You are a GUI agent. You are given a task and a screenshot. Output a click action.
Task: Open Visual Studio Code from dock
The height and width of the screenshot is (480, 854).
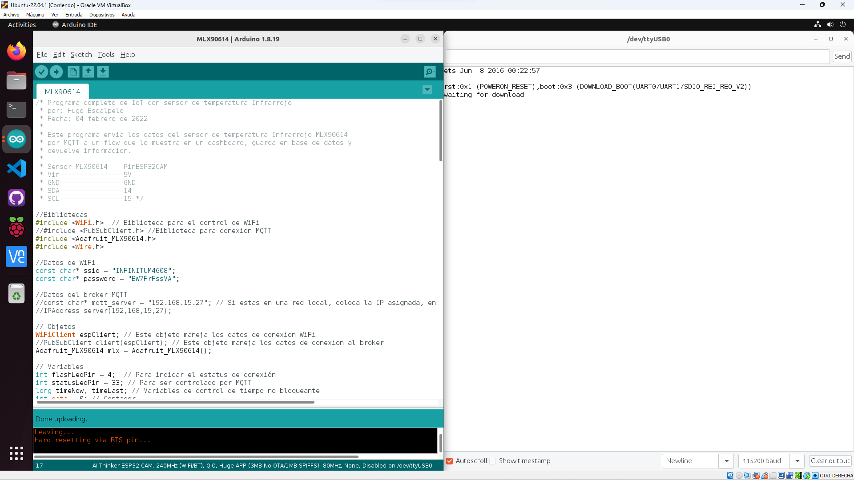coord(16,168)
